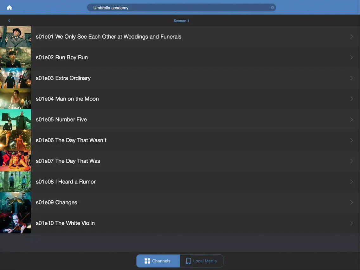Open episode s01e10 The White Violin
The width and height of the screenshot is (360, 270).
(x=180, y=223)
